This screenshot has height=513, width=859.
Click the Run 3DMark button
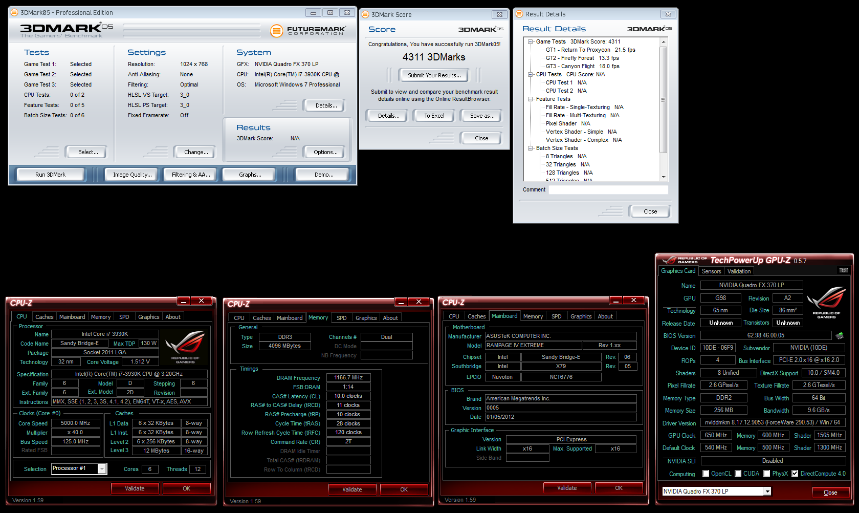[x=51, y=175]
